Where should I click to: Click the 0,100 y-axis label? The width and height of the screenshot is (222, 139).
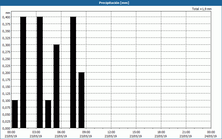click(x=6, y=101)
